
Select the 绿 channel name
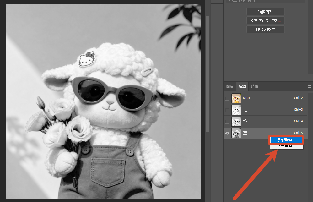tap(245, 121)
